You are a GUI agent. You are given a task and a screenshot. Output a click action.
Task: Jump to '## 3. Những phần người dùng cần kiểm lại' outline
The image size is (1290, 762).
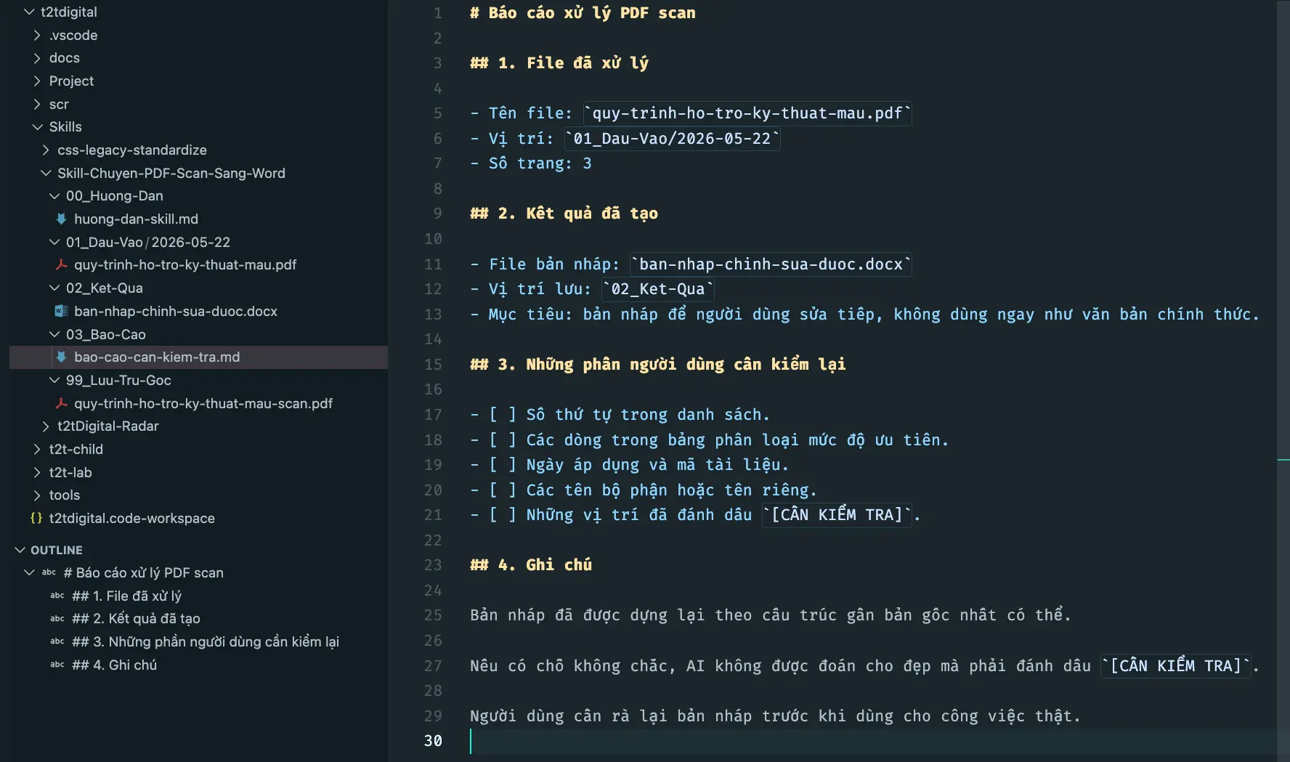coord(206,641)
